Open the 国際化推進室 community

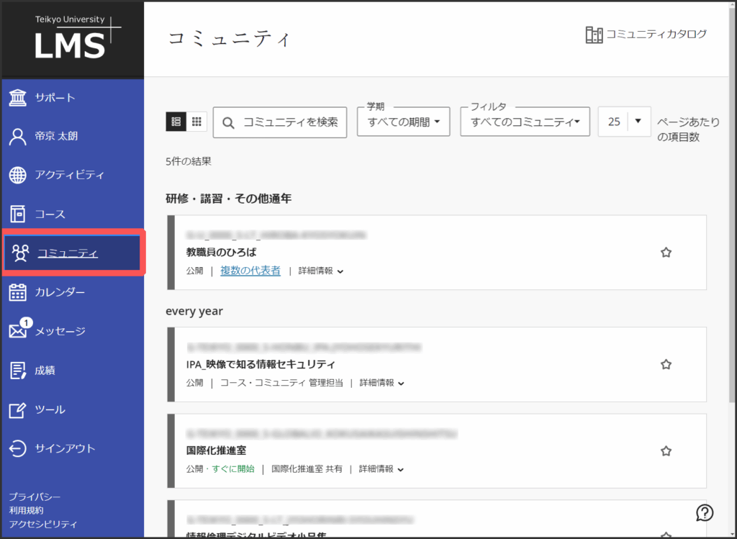tap(216, 450)
